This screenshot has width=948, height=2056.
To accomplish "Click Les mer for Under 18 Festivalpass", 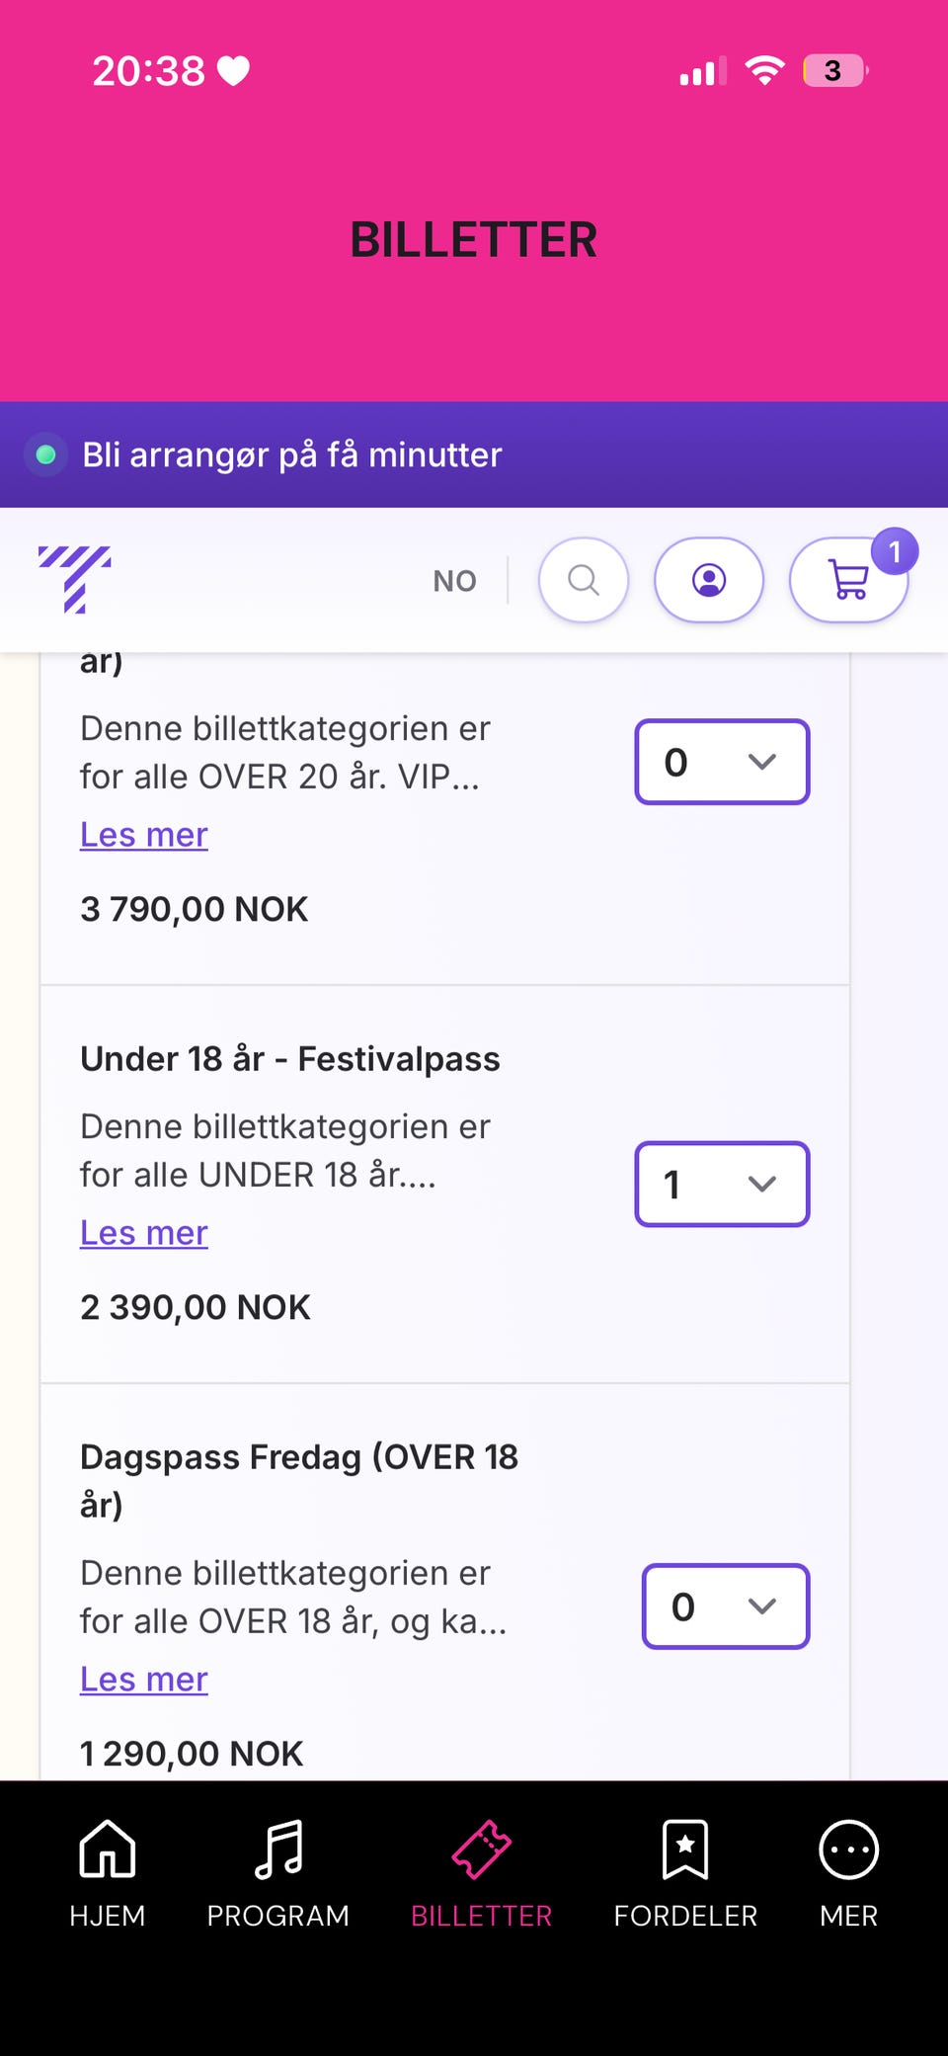I will 144,1233.
